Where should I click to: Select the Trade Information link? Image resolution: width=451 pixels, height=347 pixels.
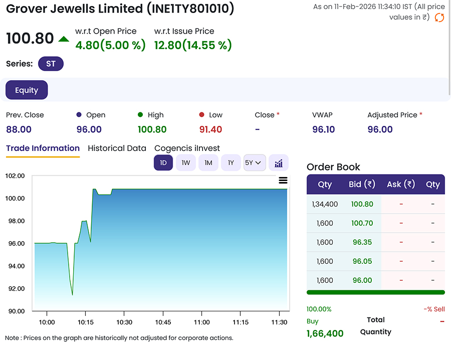[43, 148]
